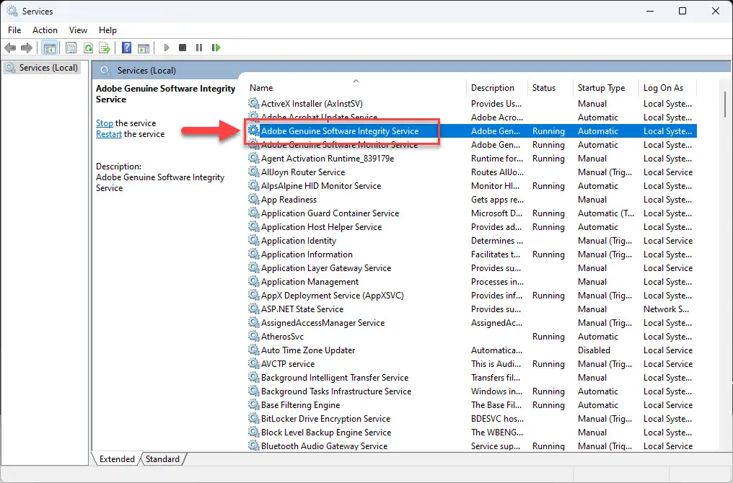Click the gear icon beside ASP.NET State Service
Screen dimensions: 733x483
point(253,309)
